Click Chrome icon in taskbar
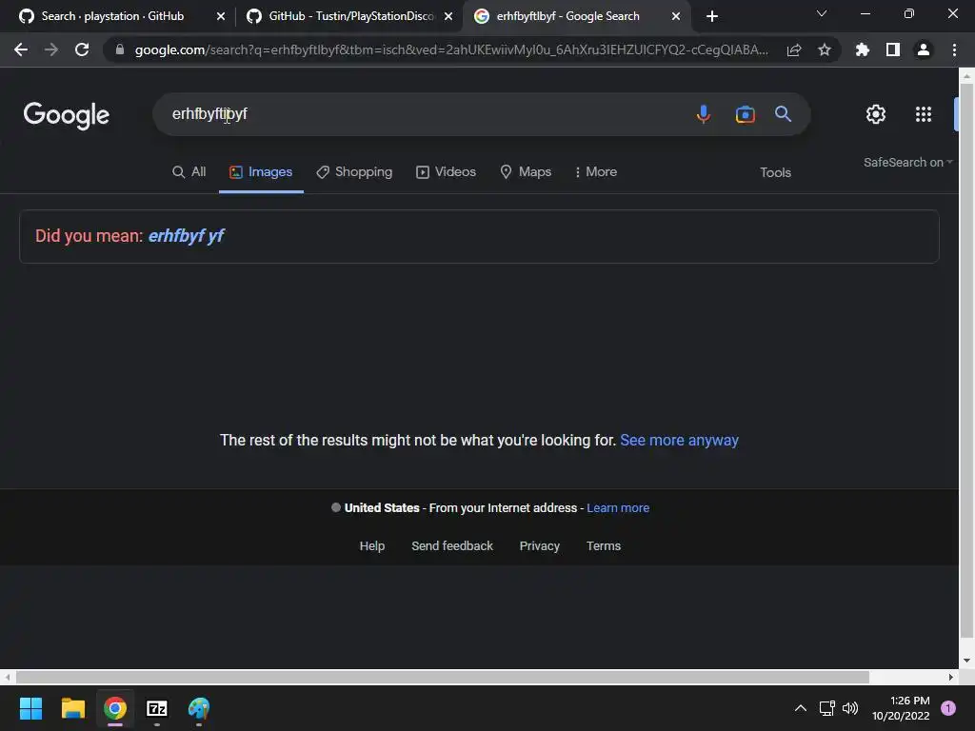This screenshot has height=731, width=975. point(115,708)
